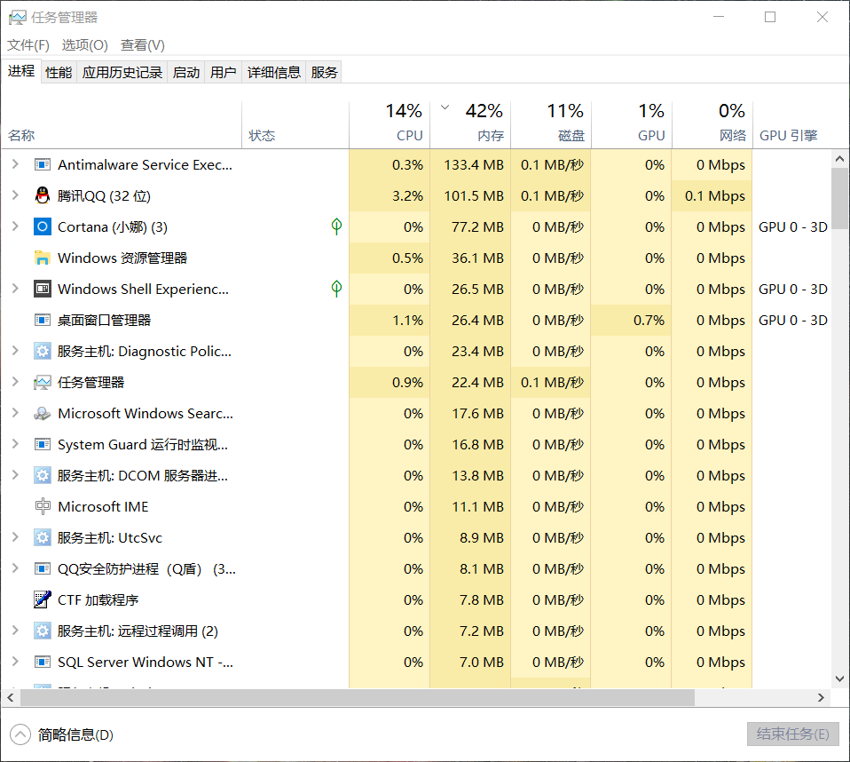This screenshot has width=850, height=762.
Task: Switch to the 应用历史记录 tab
Action: click(122, 72)
